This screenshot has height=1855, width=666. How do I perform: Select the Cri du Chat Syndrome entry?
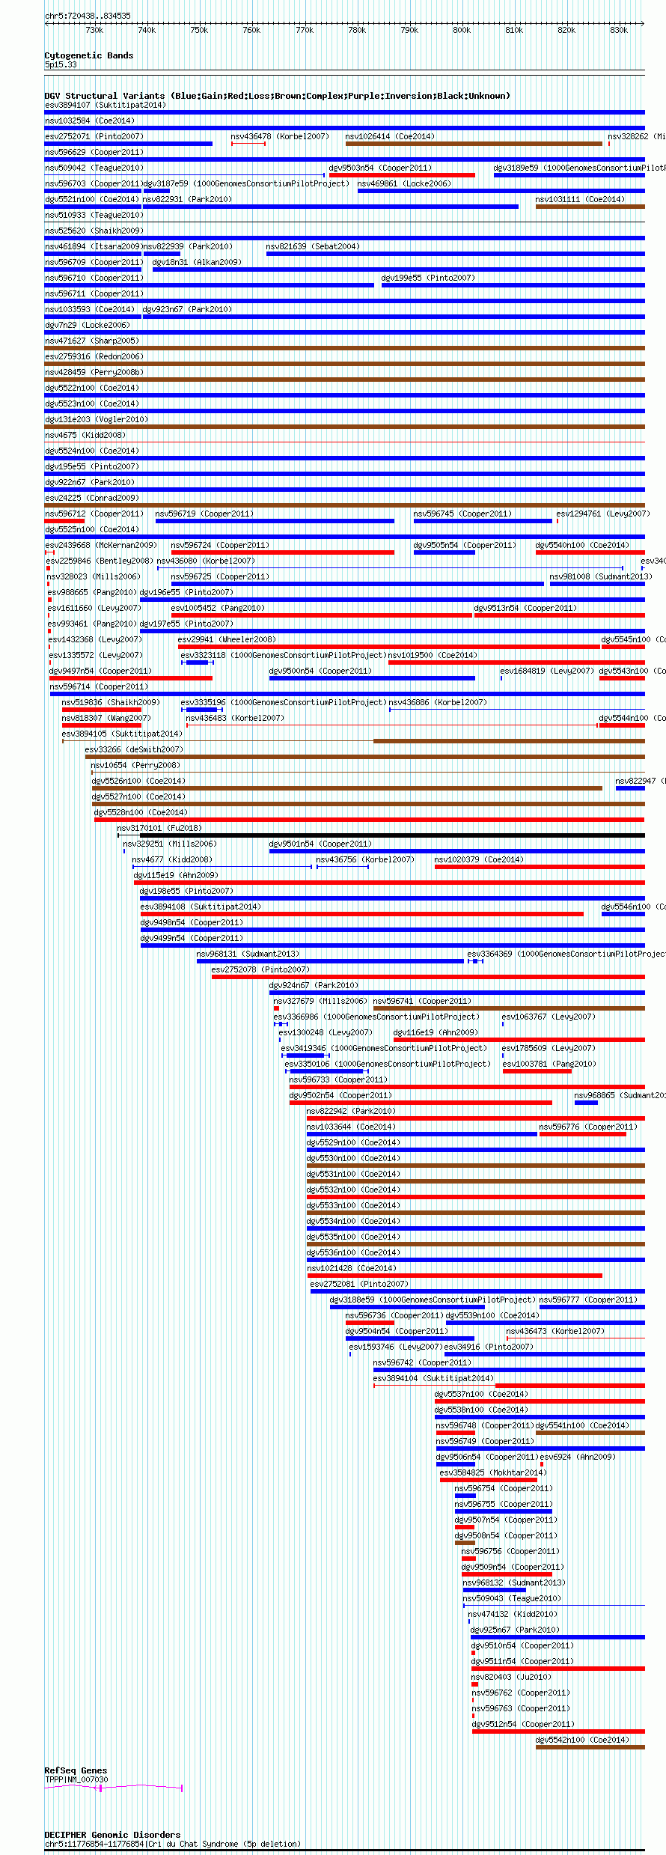click(x=172, y=1844)
